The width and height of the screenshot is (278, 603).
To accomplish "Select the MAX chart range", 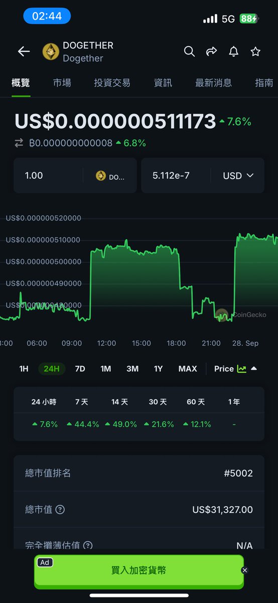I will pos(188,369).
